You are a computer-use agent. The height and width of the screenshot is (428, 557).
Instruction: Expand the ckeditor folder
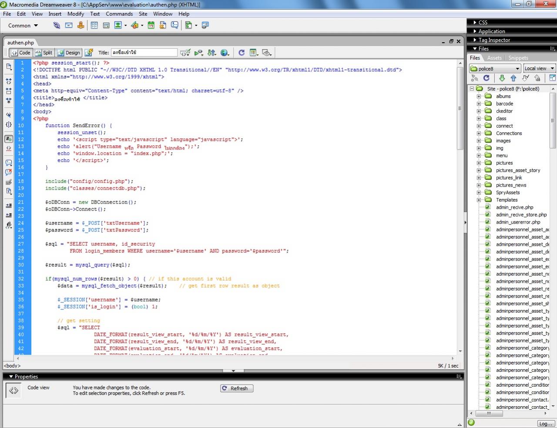(x=479, y=111)
